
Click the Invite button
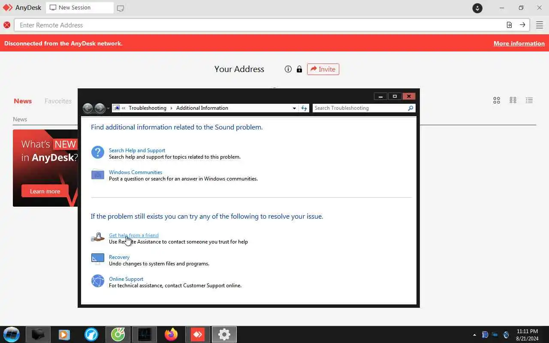[323, 69]
